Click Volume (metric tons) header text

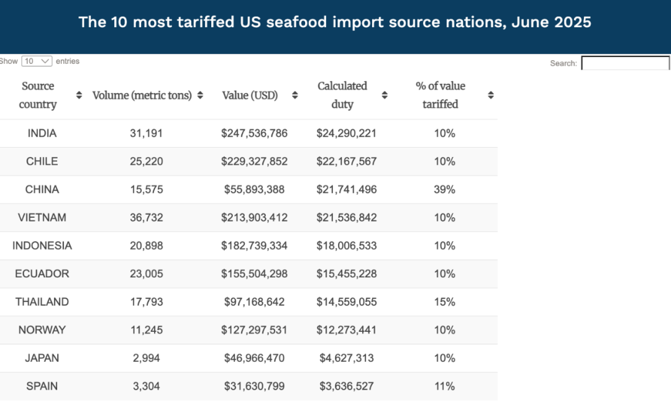(142, 96)
